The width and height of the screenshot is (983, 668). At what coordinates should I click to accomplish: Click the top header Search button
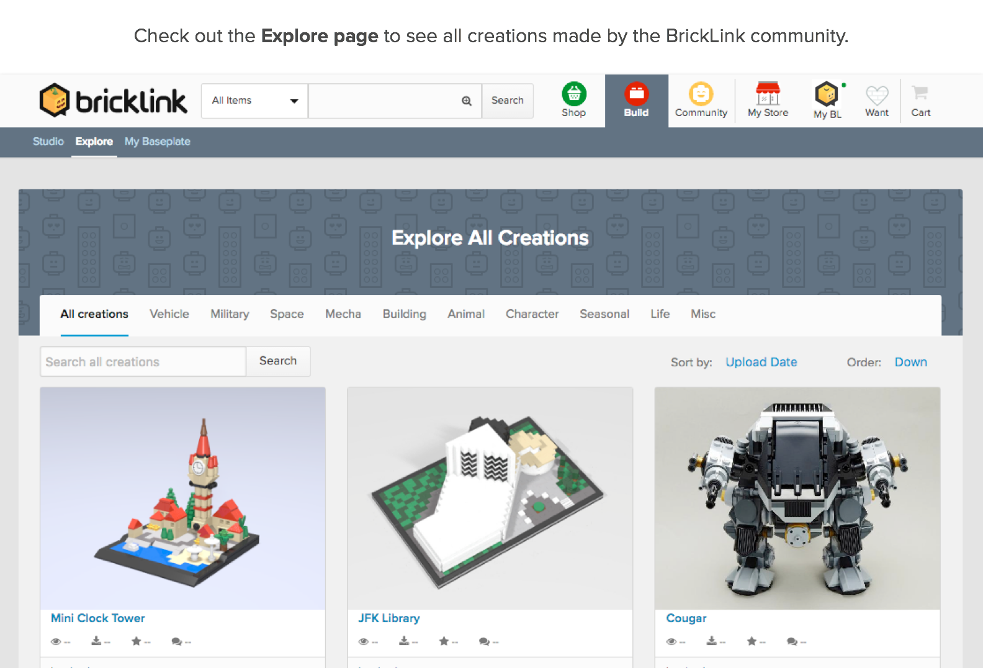coord(508,101)
